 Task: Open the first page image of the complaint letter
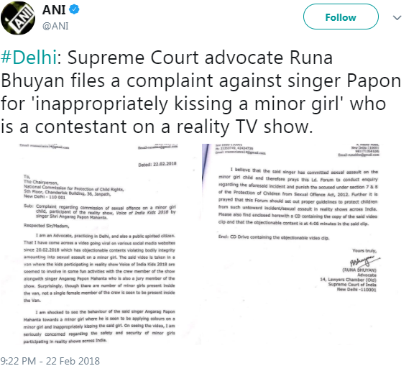(x=101, y=244)
